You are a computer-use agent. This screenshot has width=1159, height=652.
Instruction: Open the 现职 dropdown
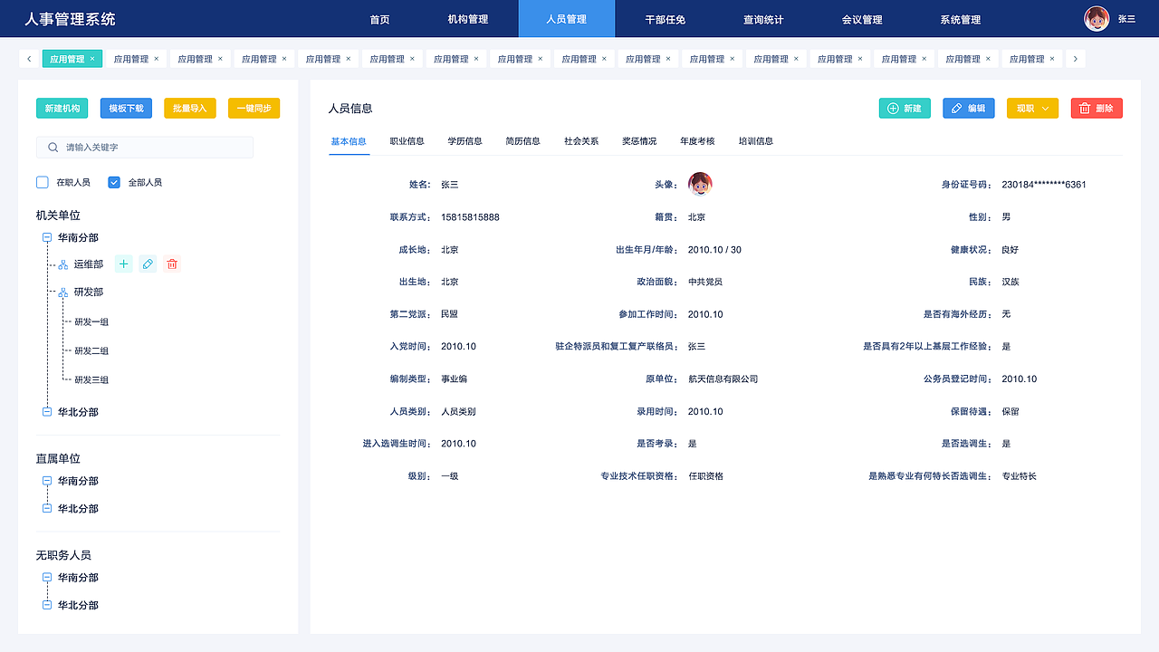1032,107
